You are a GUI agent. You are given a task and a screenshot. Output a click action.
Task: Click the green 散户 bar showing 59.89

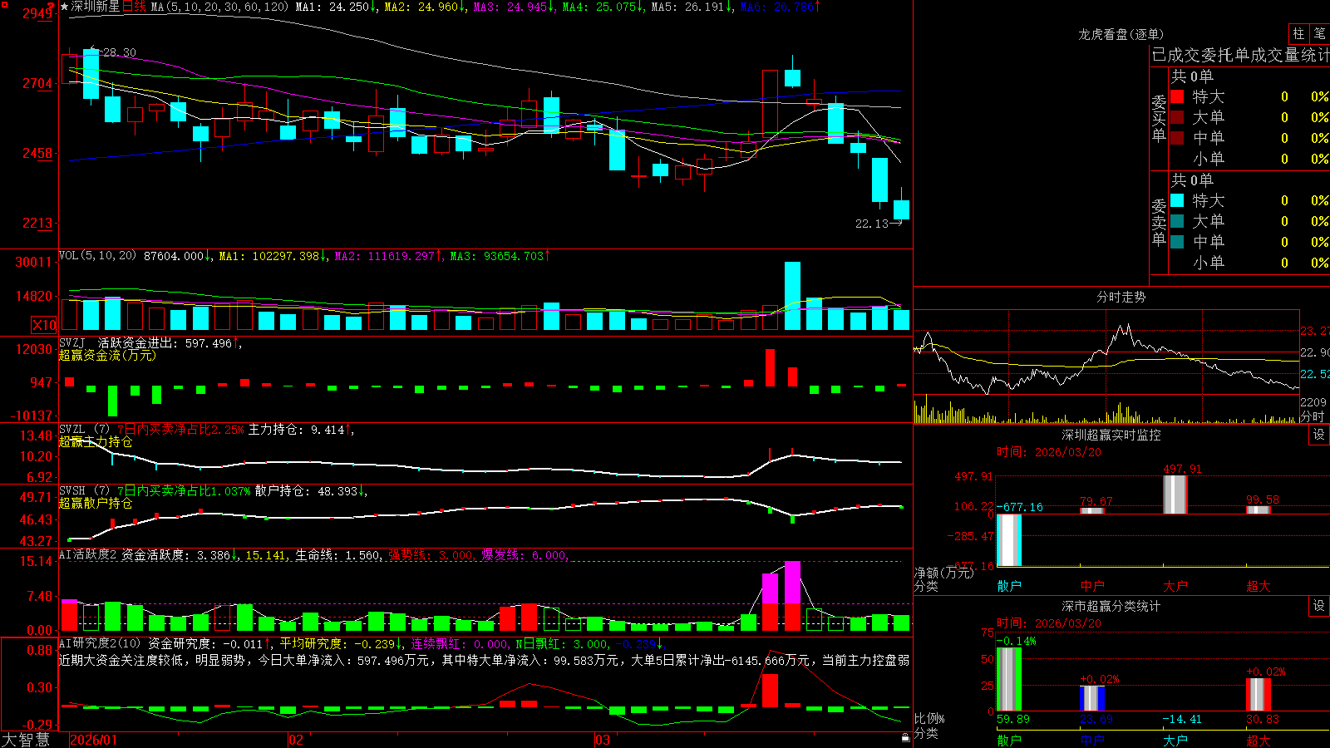pos(1009,679)
